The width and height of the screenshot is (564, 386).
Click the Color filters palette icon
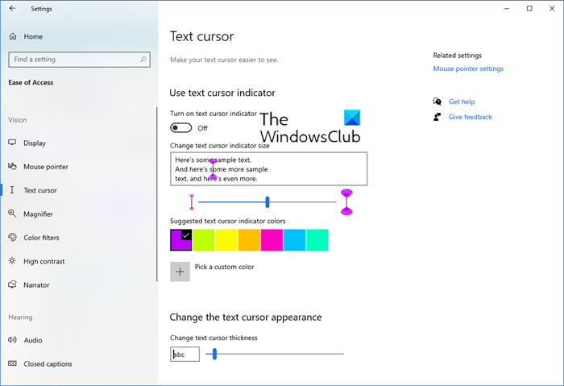pos(12,238)
